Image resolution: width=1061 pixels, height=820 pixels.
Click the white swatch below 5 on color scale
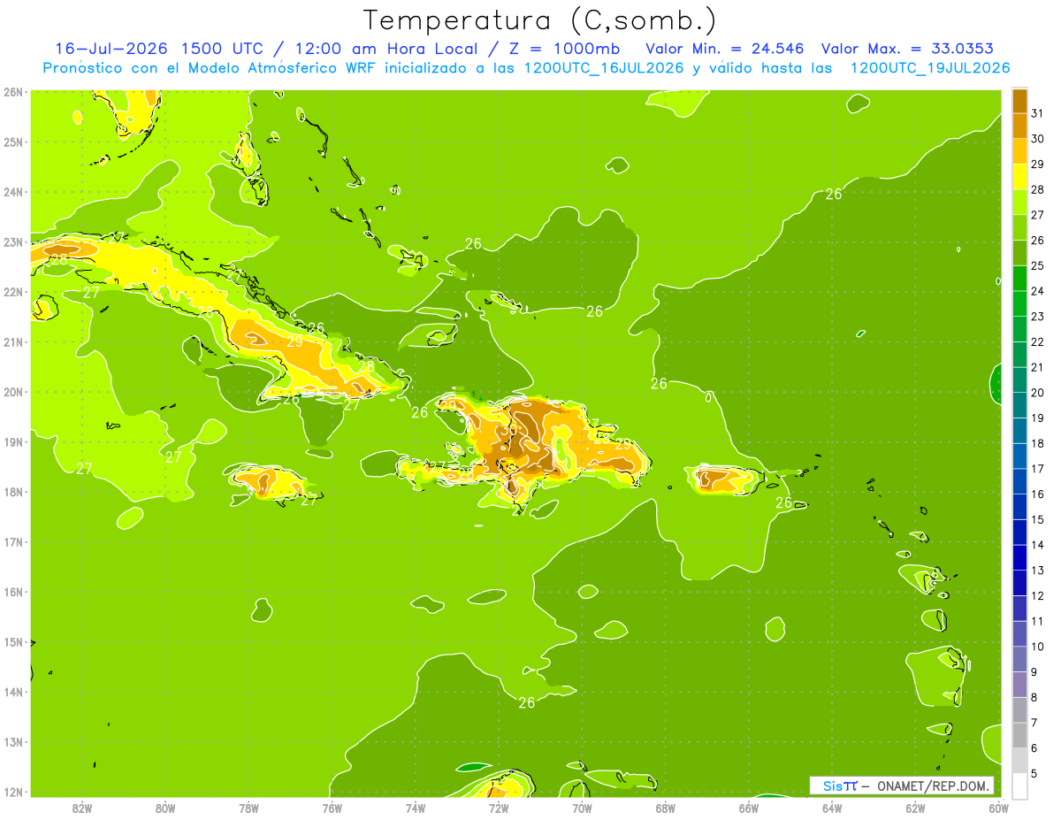click(1020, 786)
